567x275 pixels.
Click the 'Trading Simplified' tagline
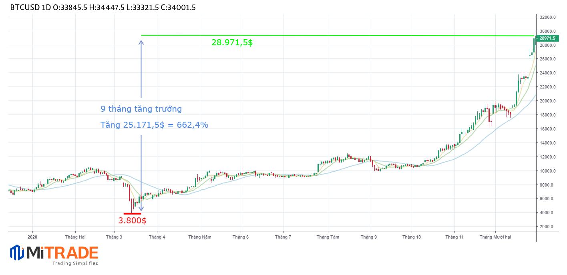[75, 263]
